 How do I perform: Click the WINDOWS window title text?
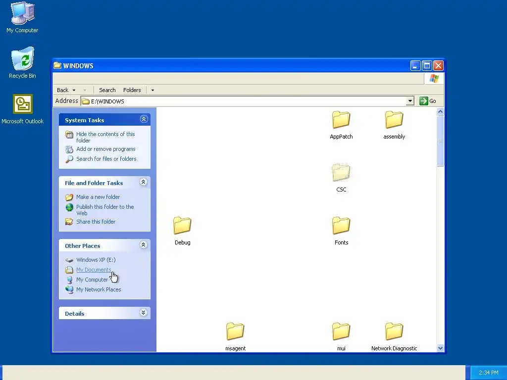[78, 66]
